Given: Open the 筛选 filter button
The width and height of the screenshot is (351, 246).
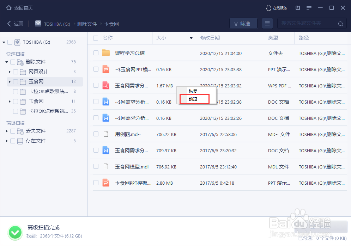Looking at the screenshot, I should pyautogui.click(x=243, y=24).
